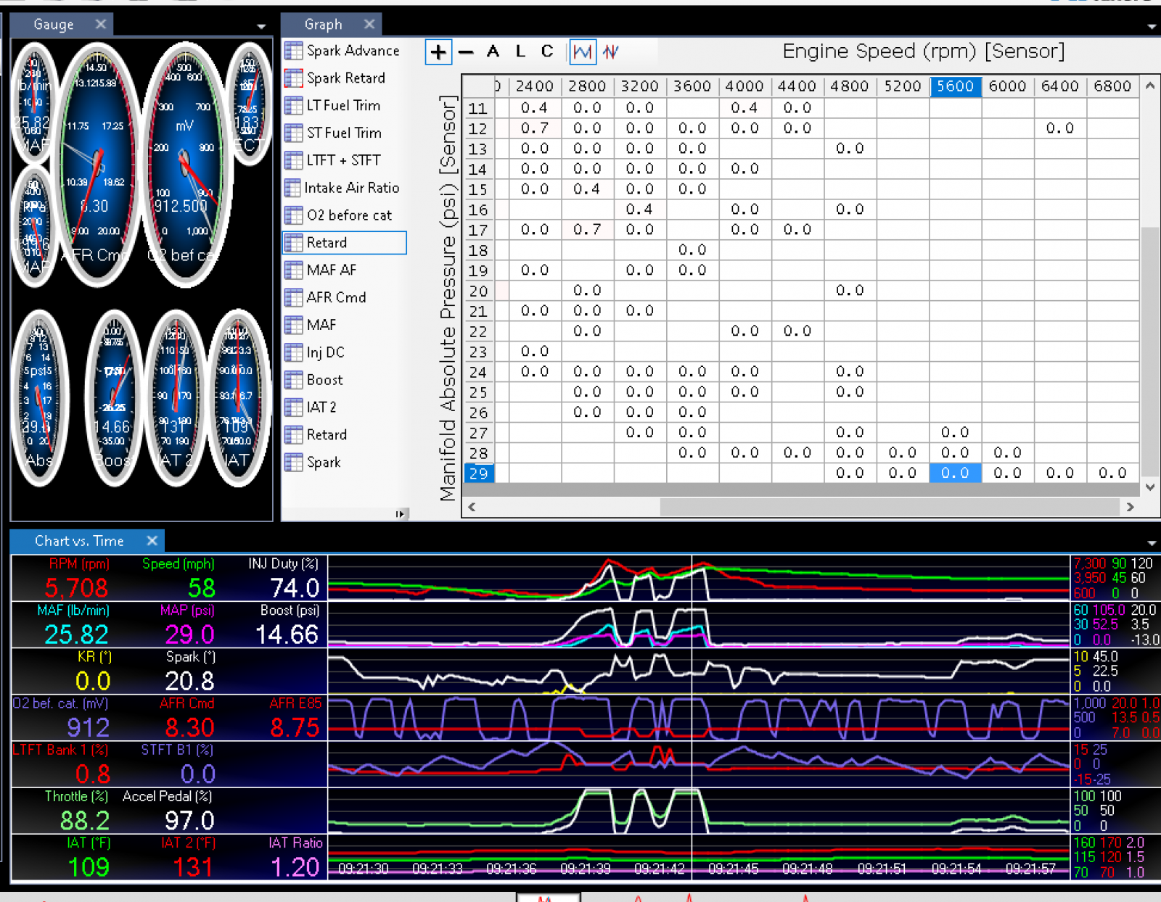Click the IAT Ratio value 1.20
This screenshot has width=1161, height=902.
tap(295, 867)
